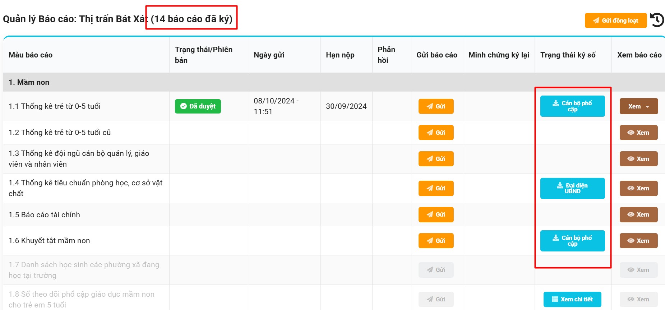665x310 pixels.
Task: Click the '1. Mầm non' section header row
Action: click(29, 82)
